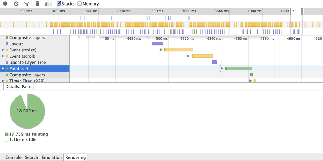The width and height of the screenshot is (323, 161).
Task: Click the clear recording icon
Action: pyautogui.click(x=16, y=4)
